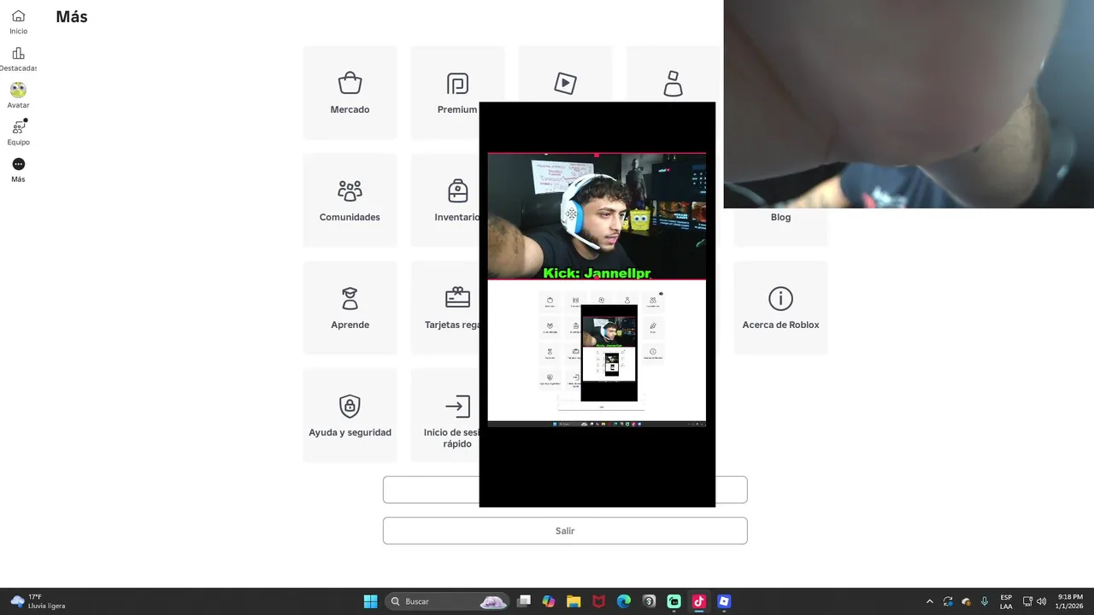Open the ESP LAA language switcher
The width and height of the screenshot is (1094, 615).
point(1006,601)
